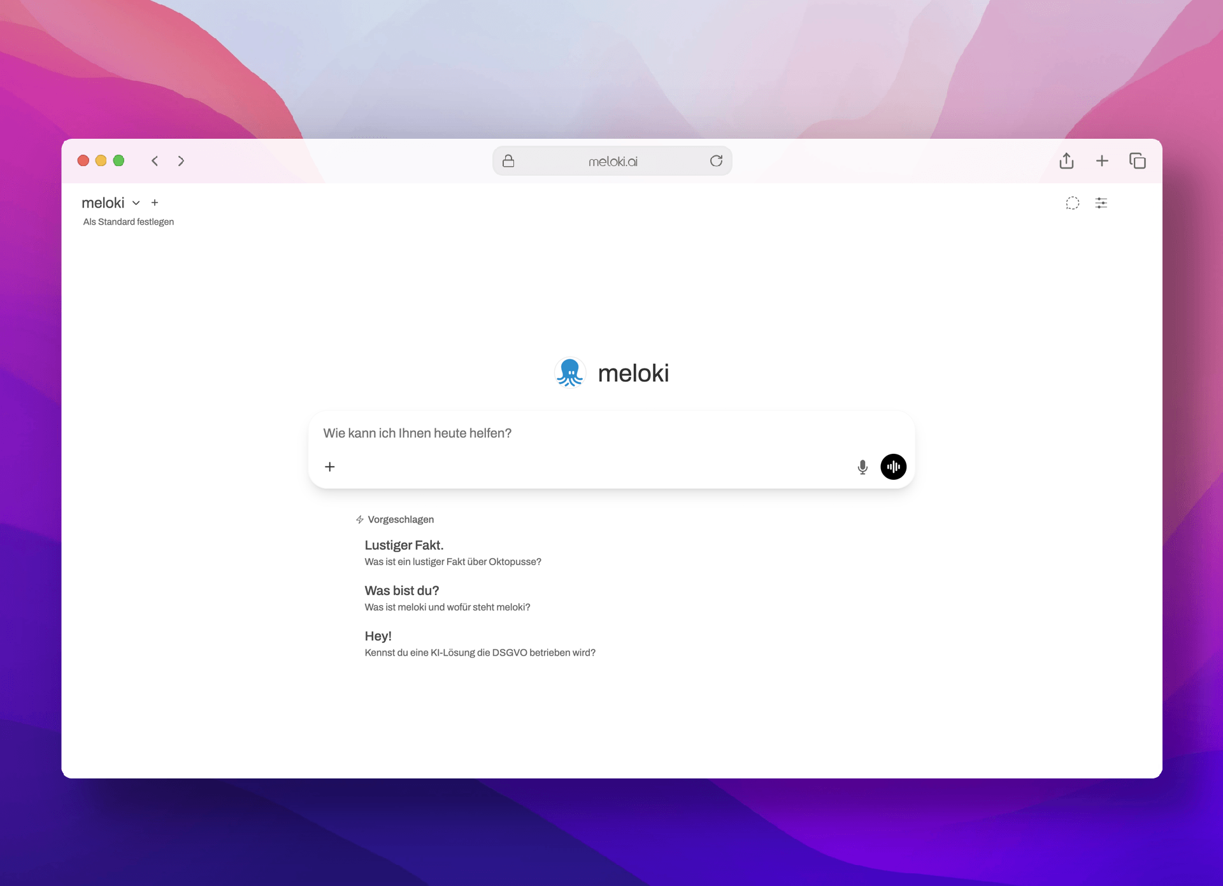Image resolution: width=1223 pixels, height=886 pixels.
Task: Click the meloki.ai address bar
Action: point(612,162)
